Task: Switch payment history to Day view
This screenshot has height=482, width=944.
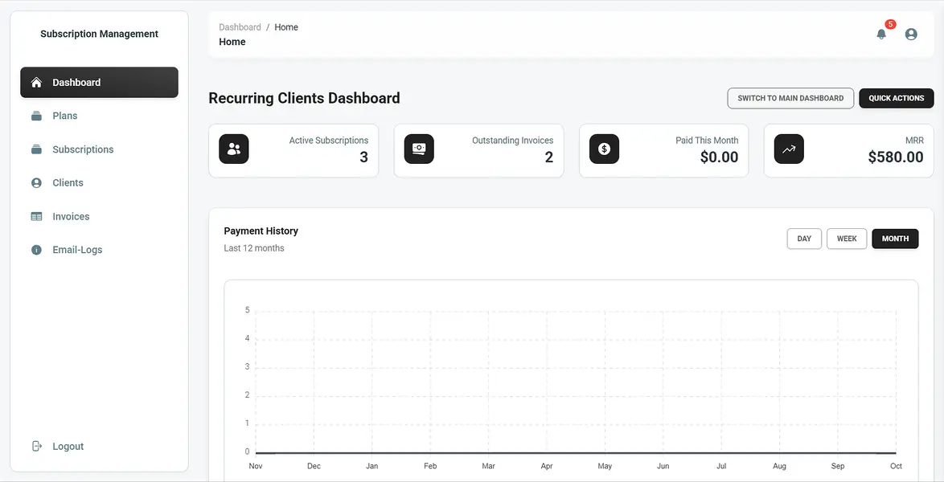Action: pyautogui.click(x=804, y=239)
